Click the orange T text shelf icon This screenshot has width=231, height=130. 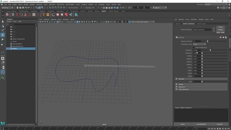(x=44, y=14)
